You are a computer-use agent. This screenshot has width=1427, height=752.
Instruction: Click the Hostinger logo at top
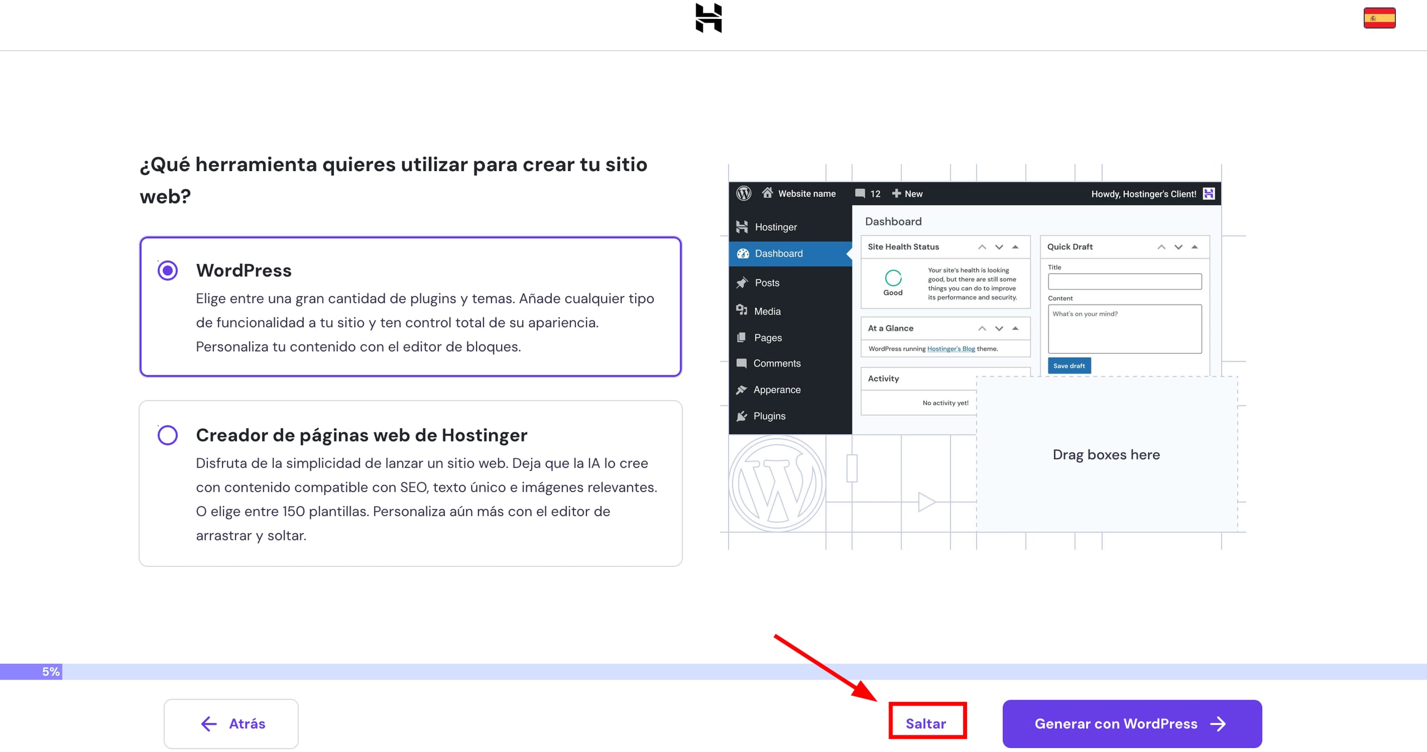708,18
